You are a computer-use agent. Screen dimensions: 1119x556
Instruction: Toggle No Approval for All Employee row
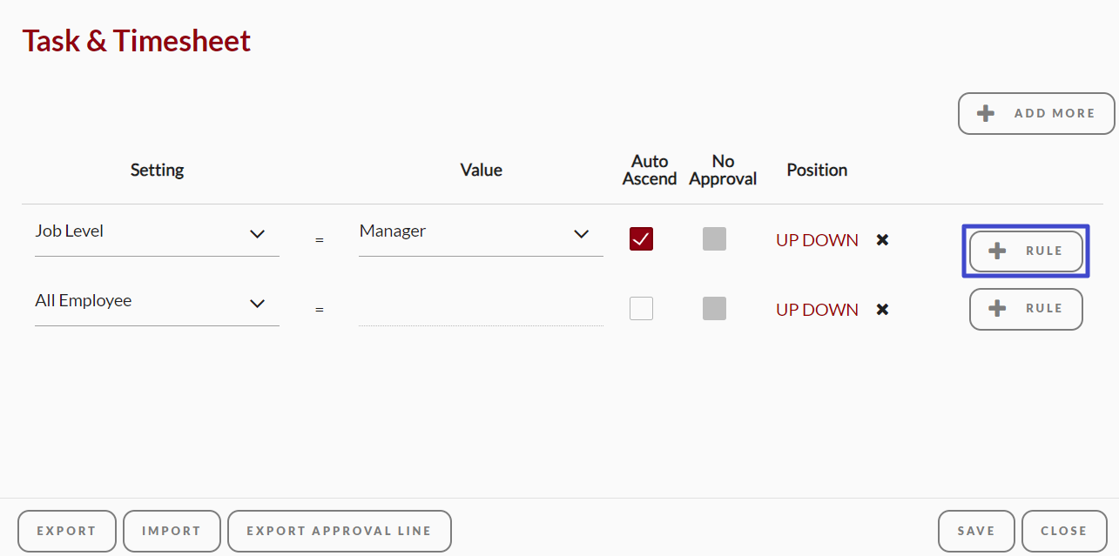tap(714, 308)
